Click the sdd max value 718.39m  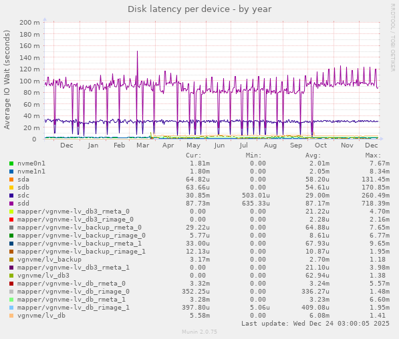pyautogui.click(x=376, y=204)
